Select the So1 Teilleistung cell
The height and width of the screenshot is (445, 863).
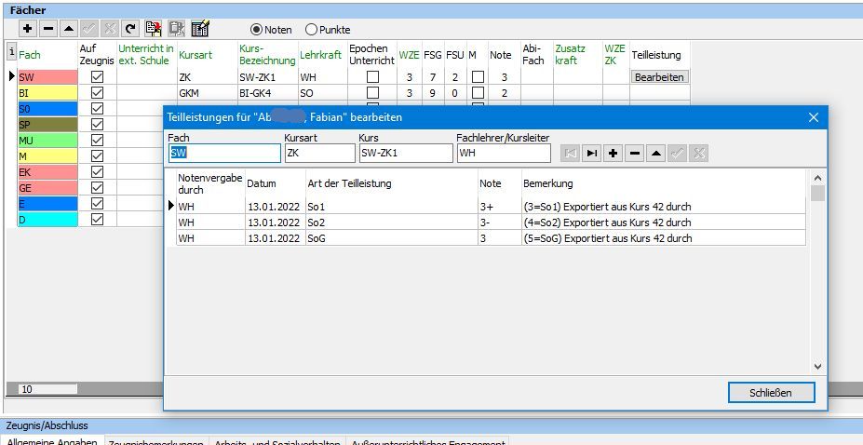(x=391, y=207)
